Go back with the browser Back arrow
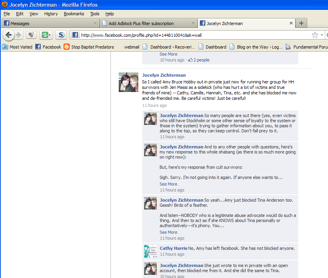 point(8,35)
